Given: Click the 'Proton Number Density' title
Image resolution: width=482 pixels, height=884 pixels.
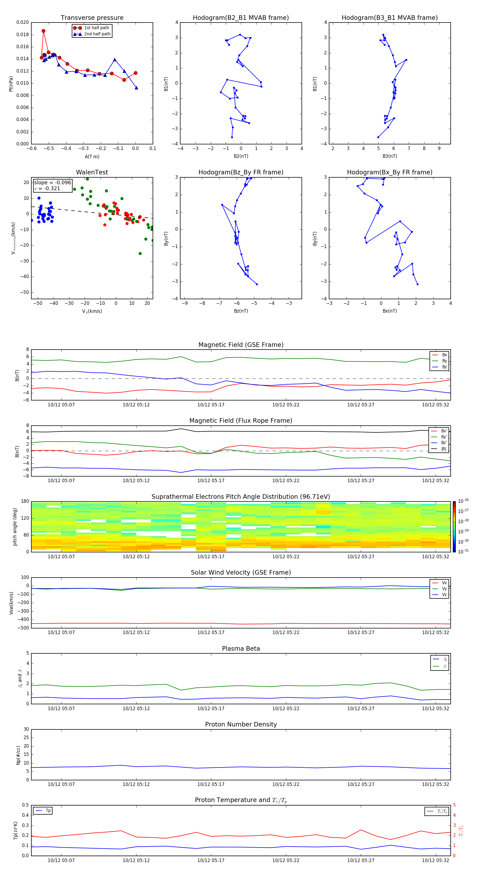Looking at the screenshot, I should click(241, 725).
